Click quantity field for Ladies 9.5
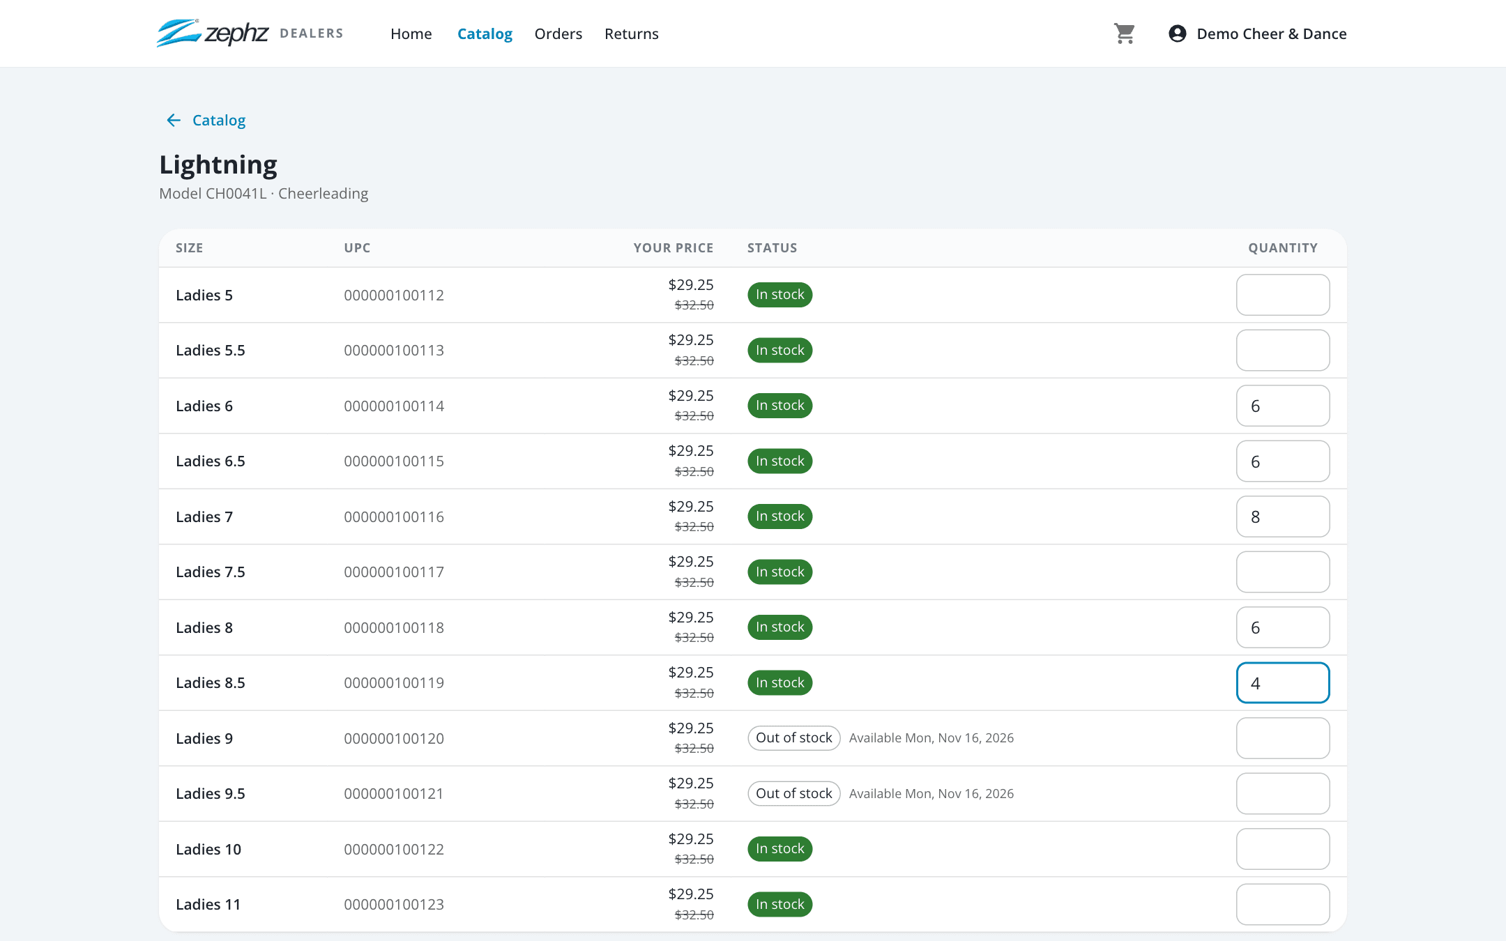 point(1283,793)
